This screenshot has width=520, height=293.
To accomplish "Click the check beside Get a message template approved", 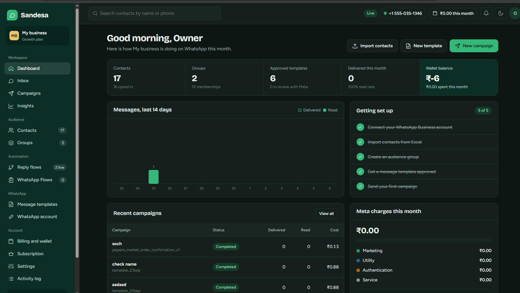I will coord(360,171).
